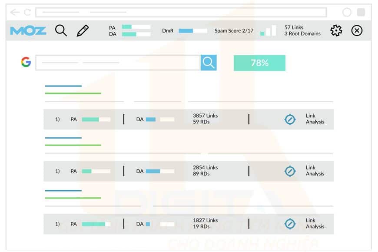Click the 59 RDs text
This screenshot has height=252, width=378.
[x=201, y=122]
